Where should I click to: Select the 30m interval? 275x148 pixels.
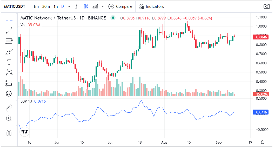pyautogui.click(x=46, y=6)
